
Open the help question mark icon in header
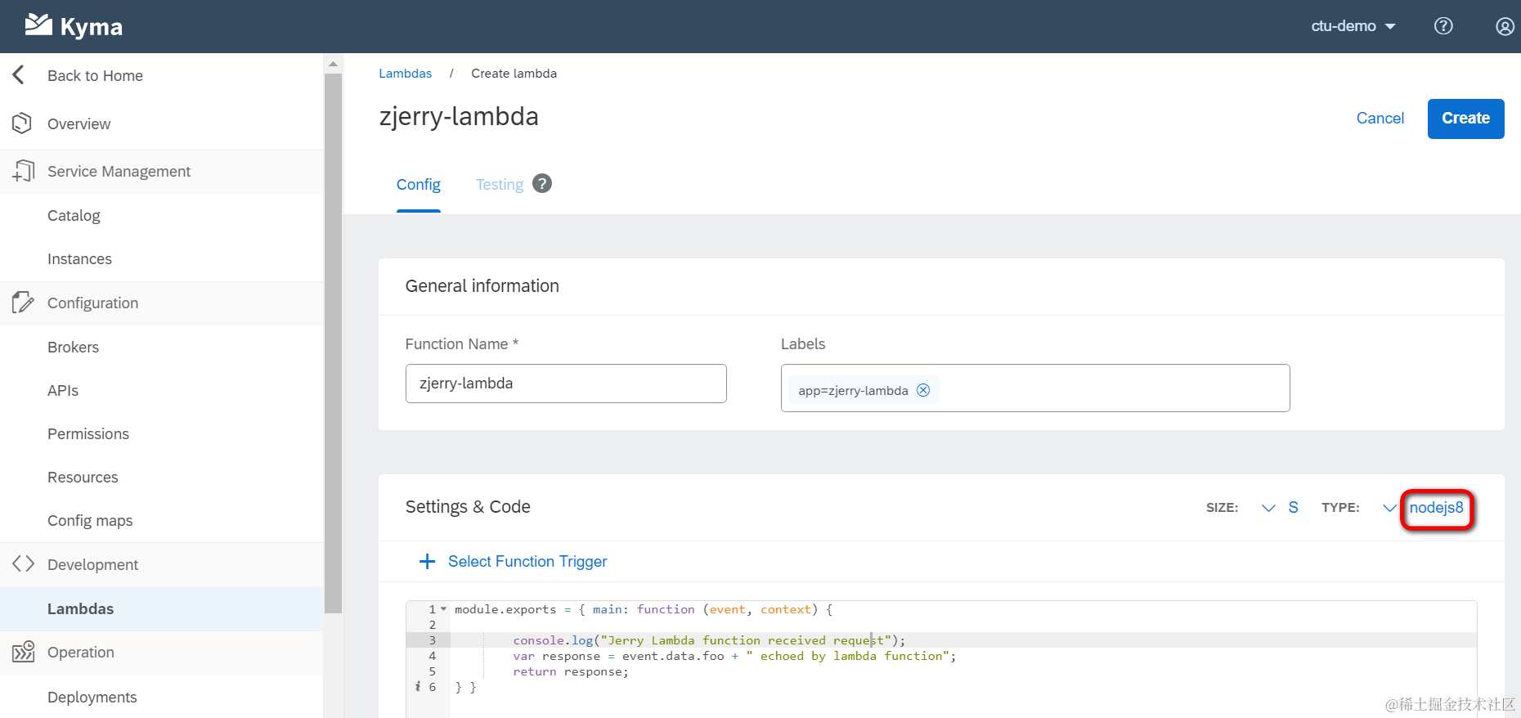click(1443, 26)
